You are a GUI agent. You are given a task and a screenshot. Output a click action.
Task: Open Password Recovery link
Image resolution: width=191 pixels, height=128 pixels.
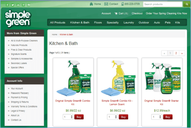coord(20,93)
